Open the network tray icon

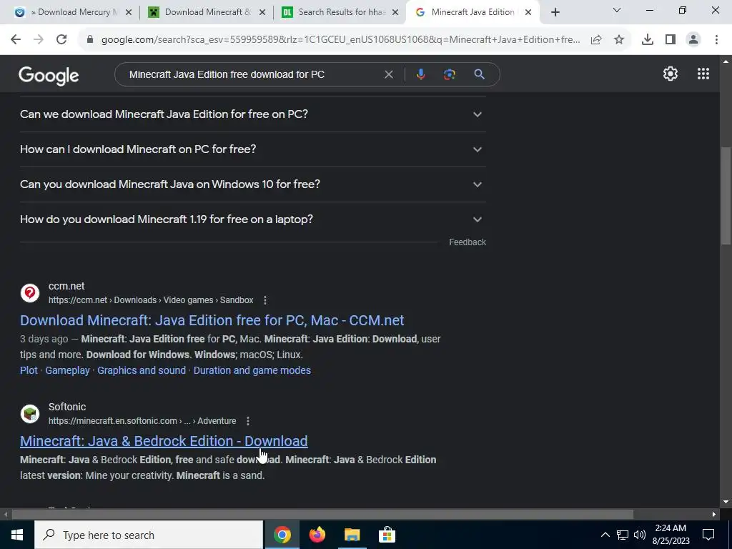click(623, 535)
